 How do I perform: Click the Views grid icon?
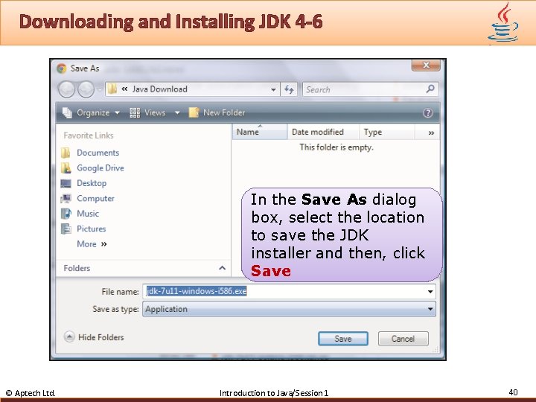135,112
